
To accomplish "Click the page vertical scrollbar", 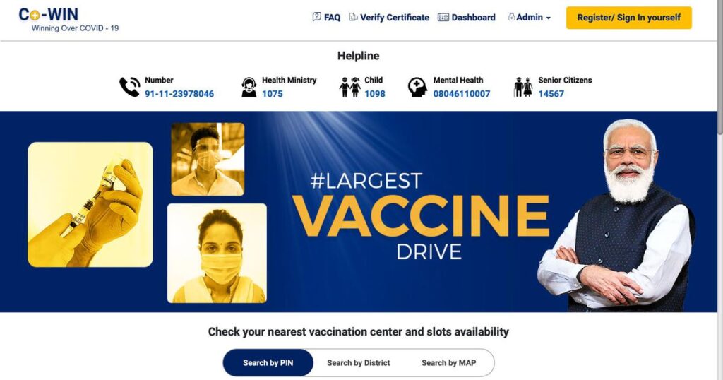I will pyautogui.click(x=719, y=190).
